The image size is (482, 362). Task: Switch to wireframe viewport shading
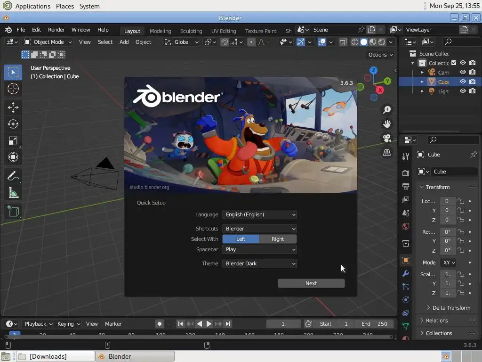click(354, 42)
